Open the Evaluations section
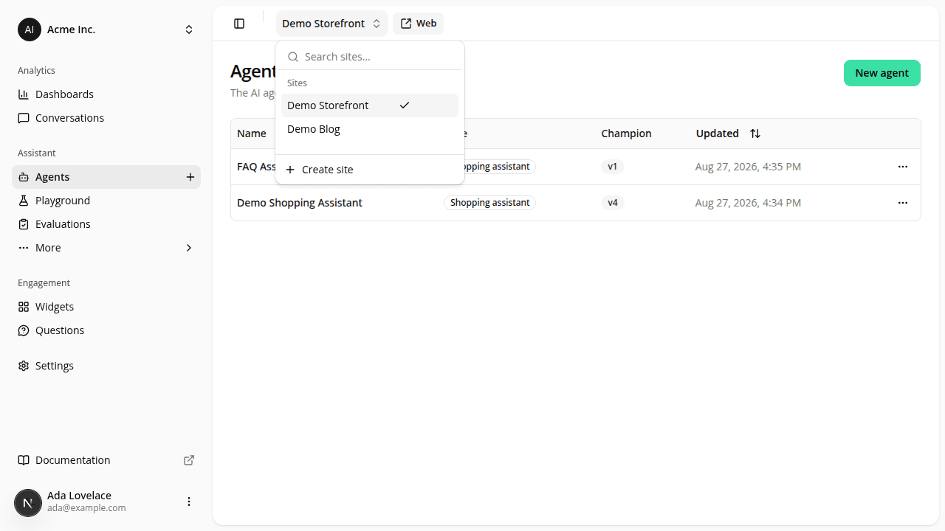945x531 pixels. point(106,224)
